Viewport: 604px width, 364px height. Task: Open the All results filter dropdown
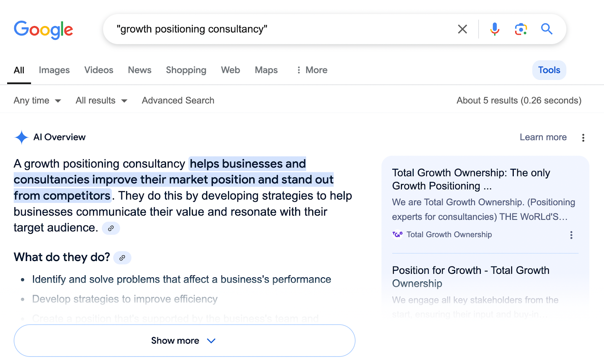click(102, 101)
